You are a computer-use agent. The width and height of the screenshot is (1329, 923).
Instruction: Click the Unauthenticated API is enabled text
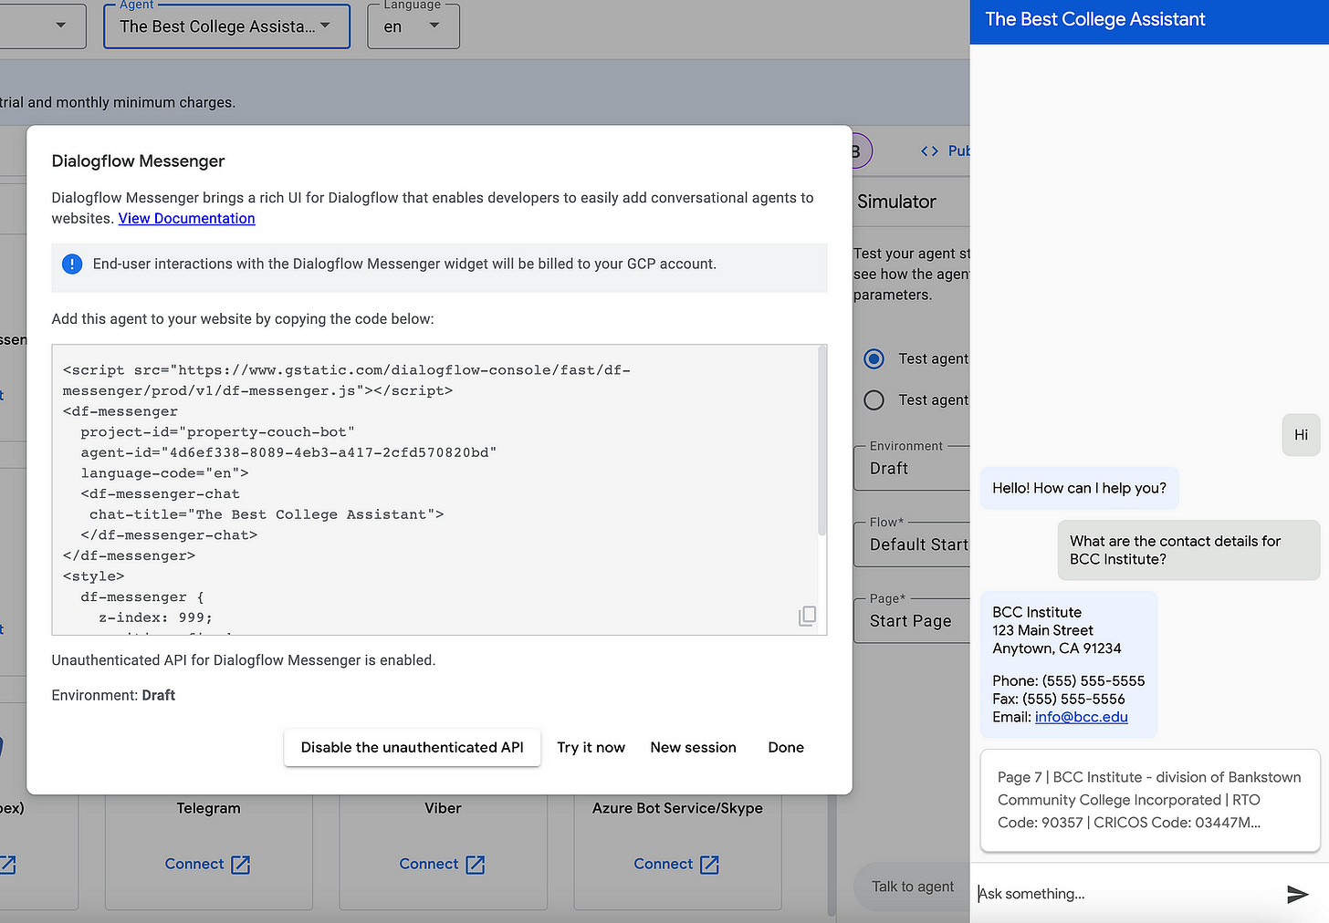click(x=244, y=660)
